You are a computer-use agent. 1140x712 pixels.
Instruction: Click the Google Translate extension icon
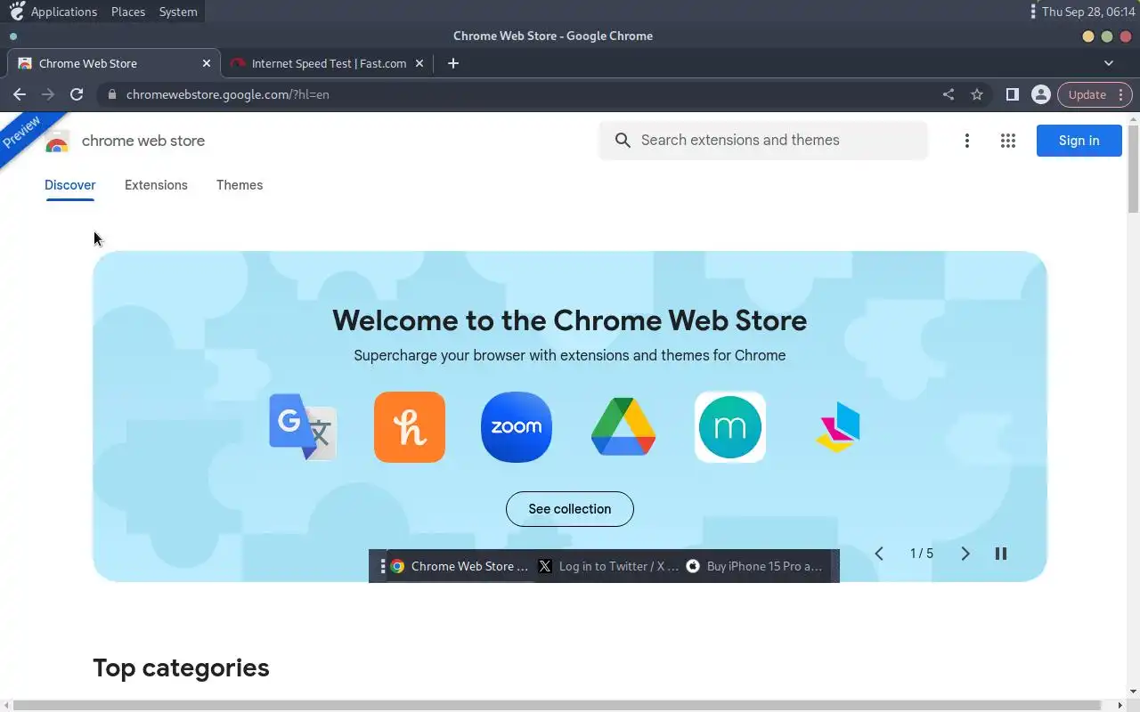coord(303,427)
